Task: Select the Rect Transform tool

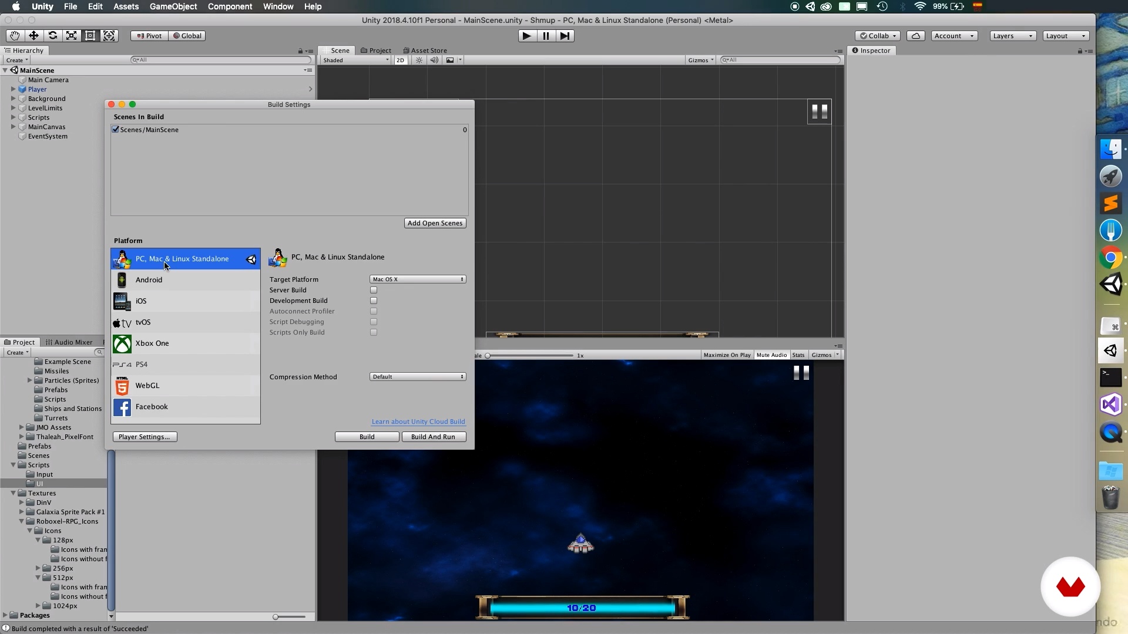Action: (x=90, y=36)
